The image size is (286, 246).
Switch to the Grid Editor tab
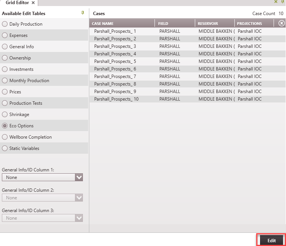coord(17,3)
